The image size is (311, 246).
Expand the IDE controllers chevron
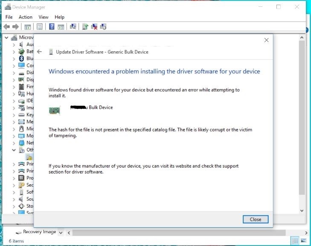pyautogui.click(x=14, y=101)
